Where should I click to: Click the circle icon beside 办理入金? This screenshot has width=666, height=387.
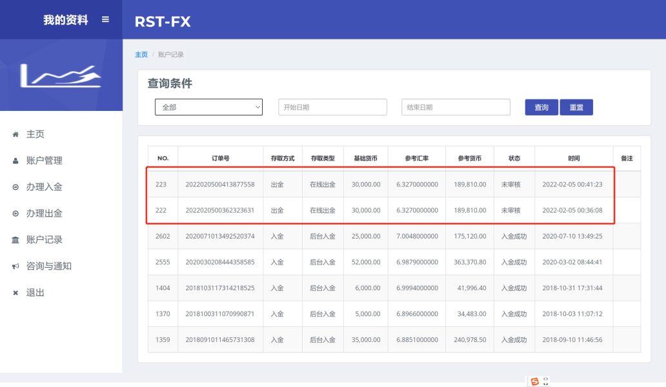pos(15,187)
